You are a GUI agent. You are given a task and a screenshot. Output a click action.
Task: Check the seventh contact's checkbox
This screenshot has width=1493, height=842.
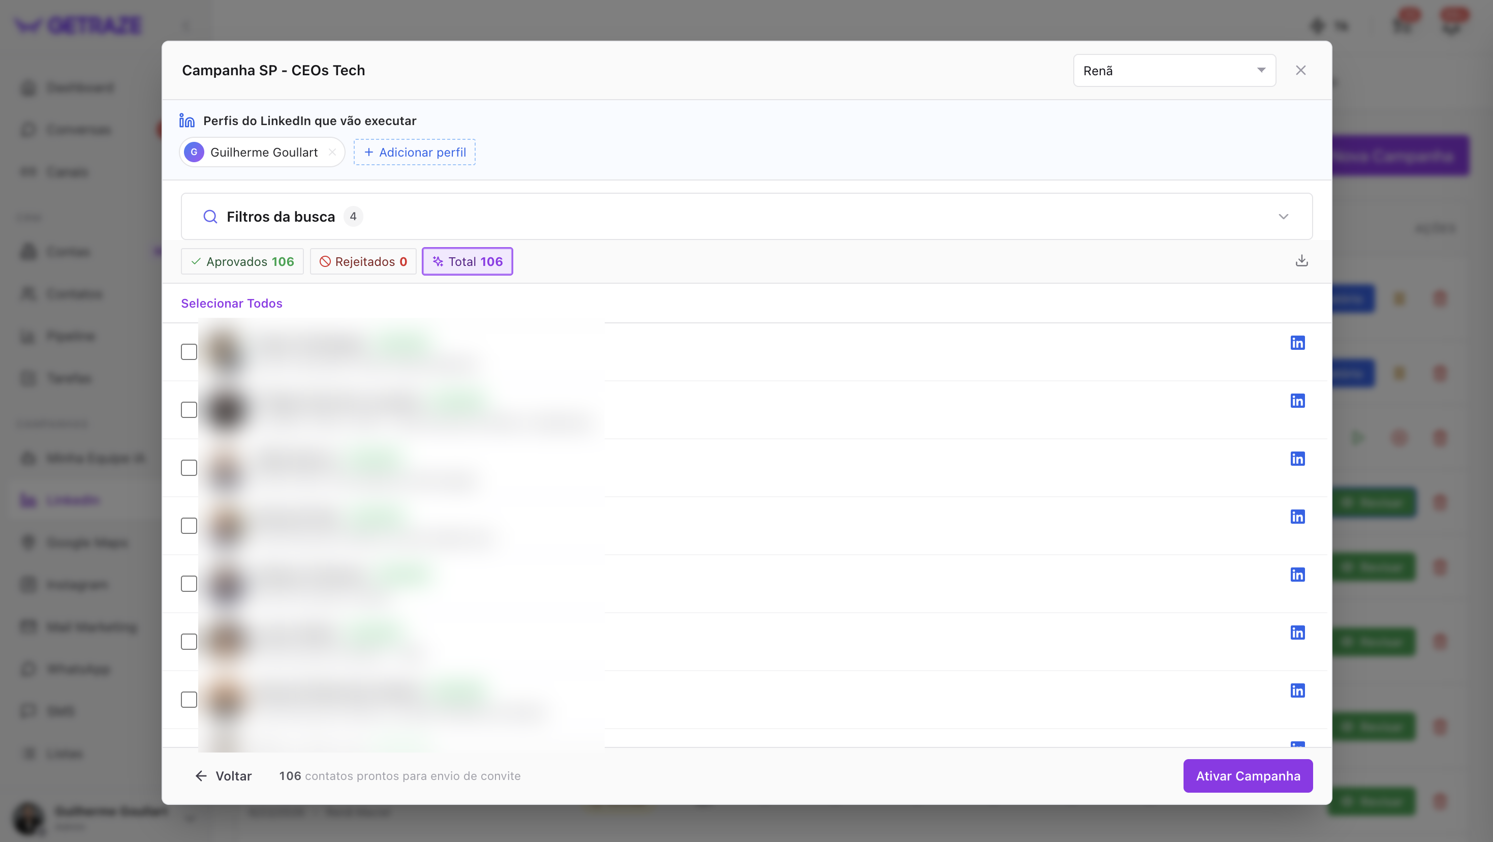pyautogui.click(x=189, y=700)
